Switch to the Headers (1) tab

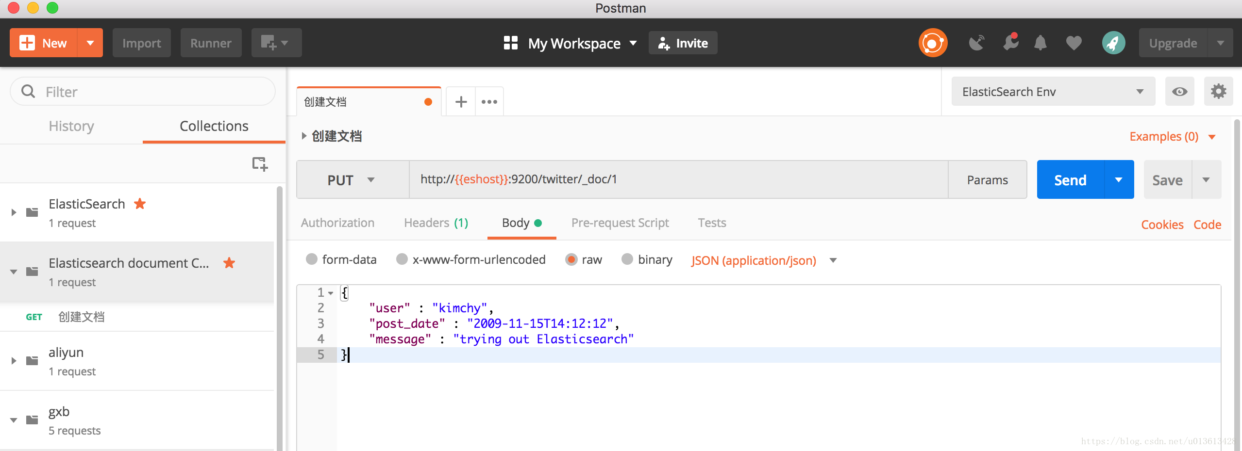pos(436,223)
